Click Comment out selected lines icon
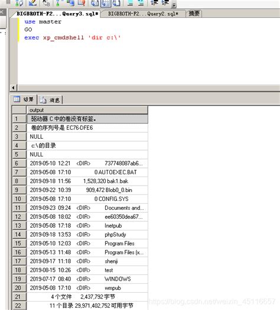Screen dimensions: 280x310 click(x=130, y=3)
